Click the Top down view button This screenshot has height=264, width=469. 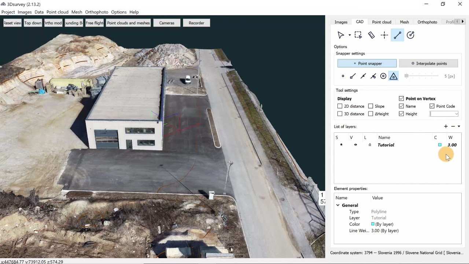coord(33,23)
